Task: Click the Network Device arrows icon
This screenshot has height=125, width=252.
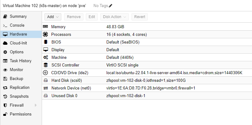Action: 46,88
